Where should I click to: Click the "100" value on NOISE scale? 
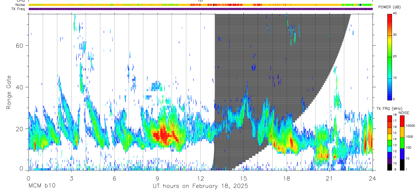(x=408, y=147)
